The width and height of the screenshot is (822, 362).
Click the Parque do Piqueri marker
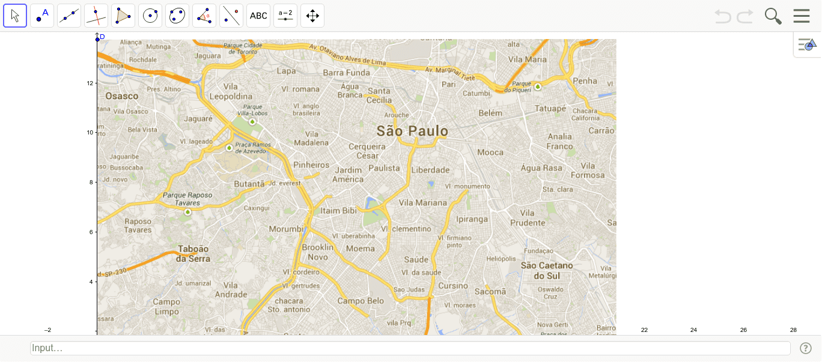click(538, 86)
